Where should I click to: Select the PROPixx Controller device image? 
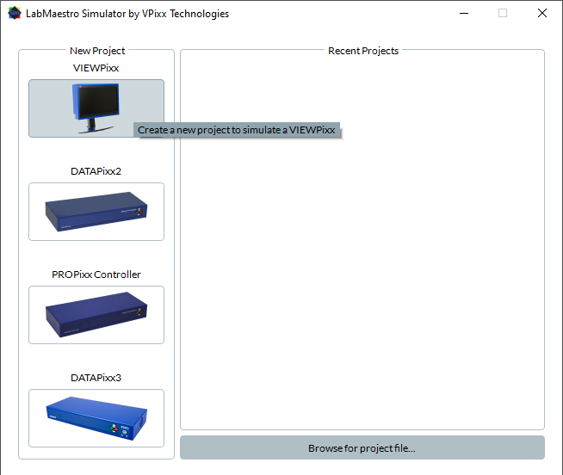click(96, 315)
